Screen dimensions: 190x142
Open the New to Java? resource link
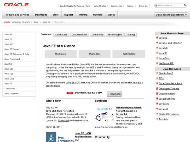click(166, 73)
